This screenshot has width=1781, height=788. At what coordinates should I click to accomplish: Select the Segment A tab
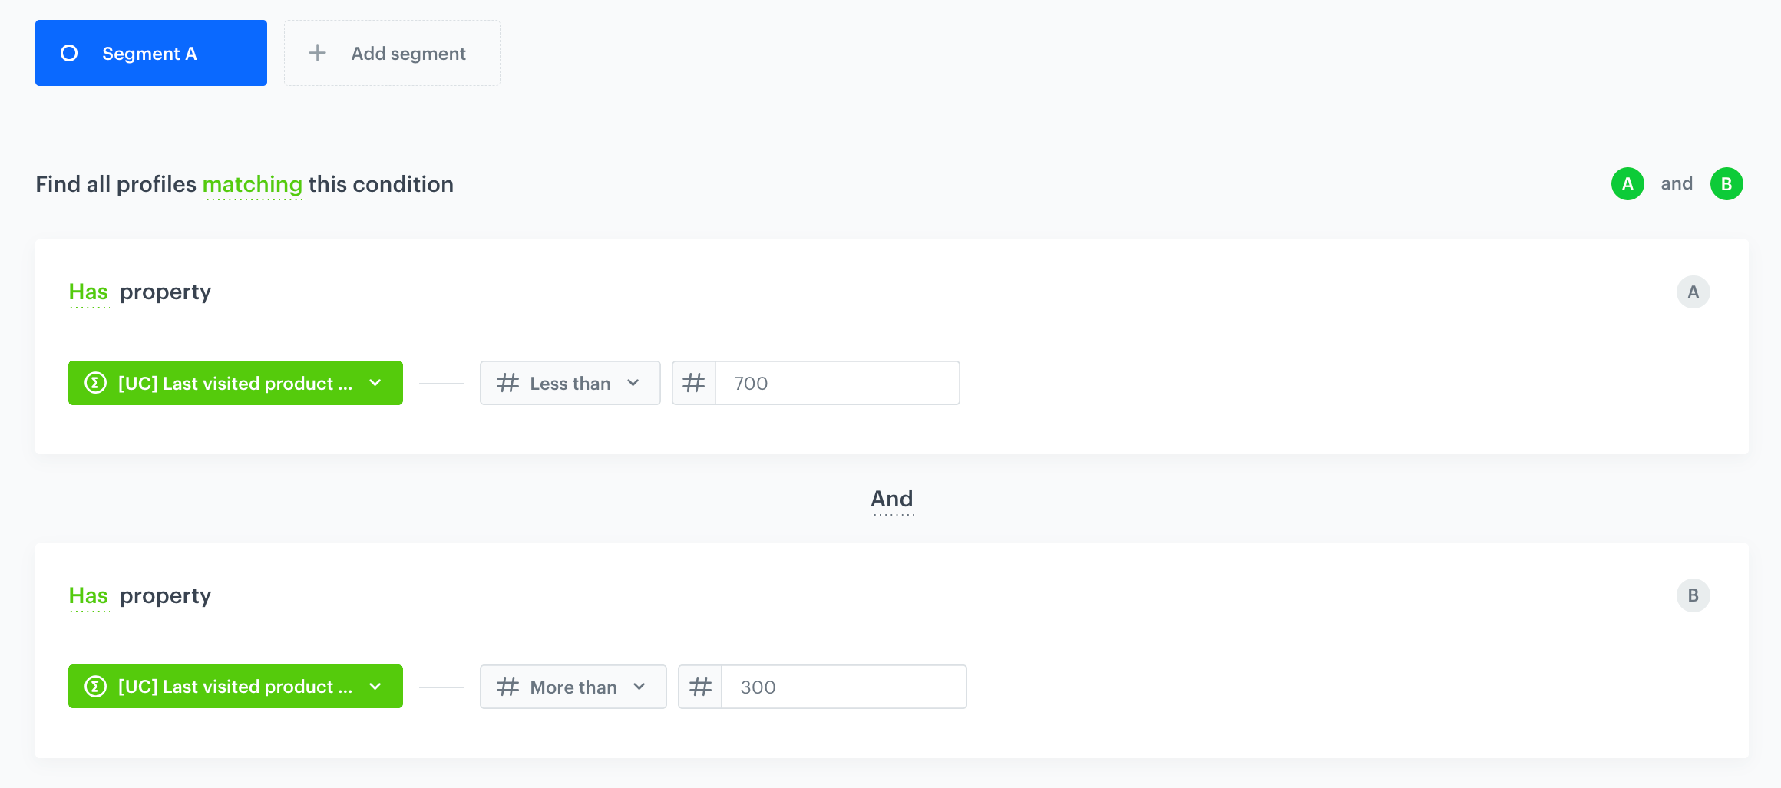tap(150, 53)
